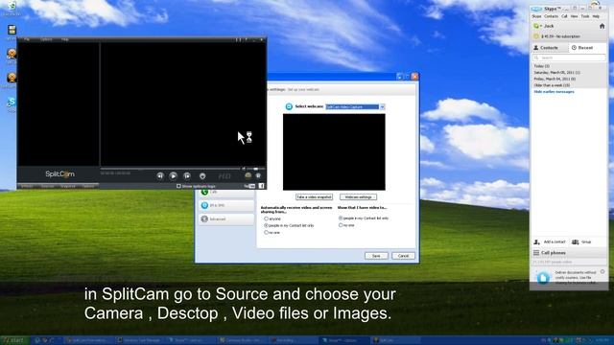This screenshot has height=345, width=614.
Task: Open the Tools menu in Skype
Action: coord(585,16)
